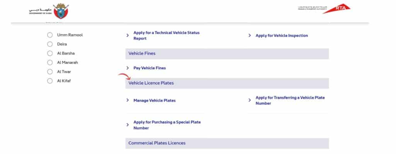Select the Deira radio button

[x=50, y=44]
